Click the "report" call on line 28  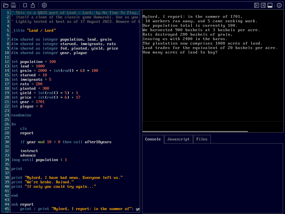pyautogui.click(x=27, y=133)
